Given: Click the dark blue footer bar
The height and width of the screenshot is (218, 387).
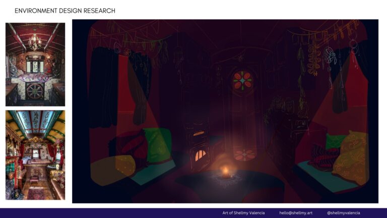Looking at the screenshot, I should point(193,213).
